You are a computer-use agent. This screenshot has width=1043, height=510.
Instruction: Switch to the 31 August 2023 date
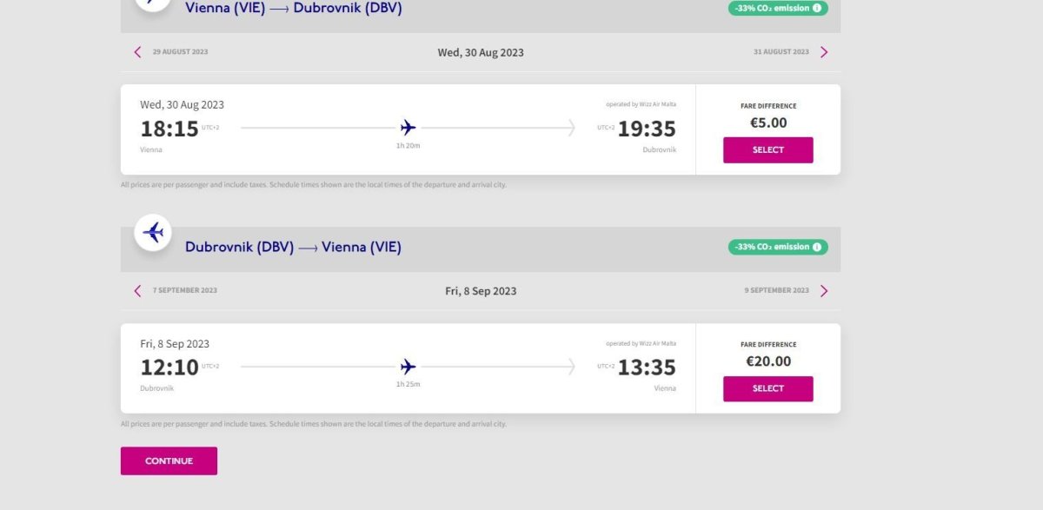click(x=781, y=52)
